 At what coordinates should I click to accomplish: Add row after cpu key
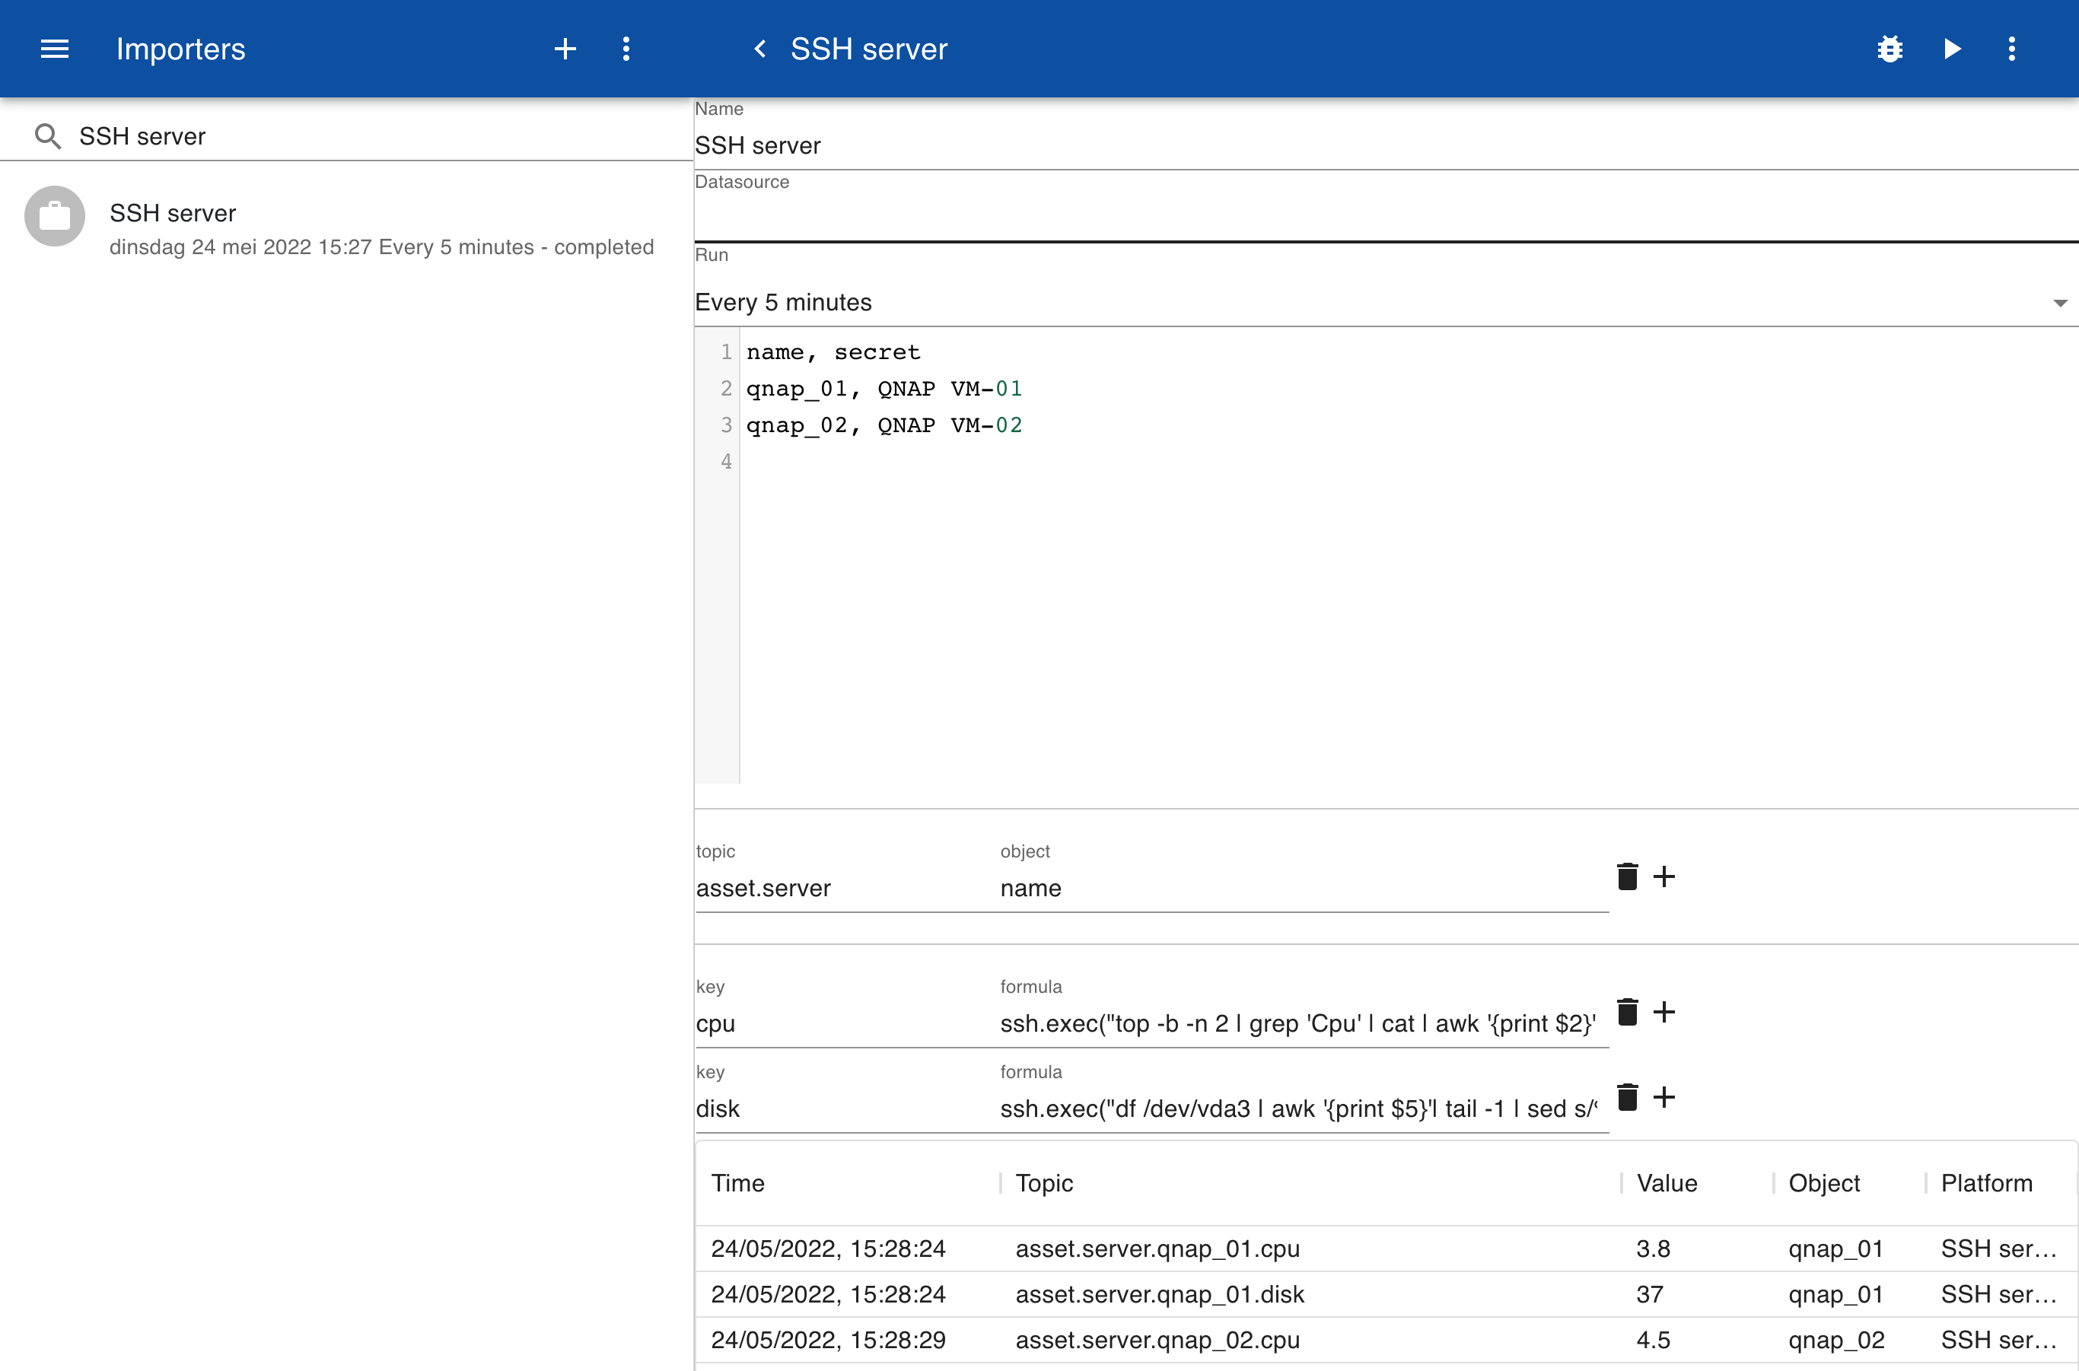click(1664, 1012)
